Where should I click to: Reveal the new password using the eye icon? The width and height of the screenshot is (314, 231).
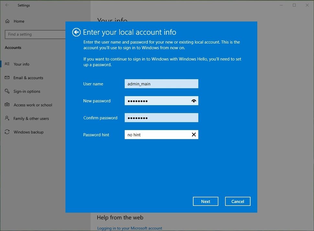pos(194,101)
